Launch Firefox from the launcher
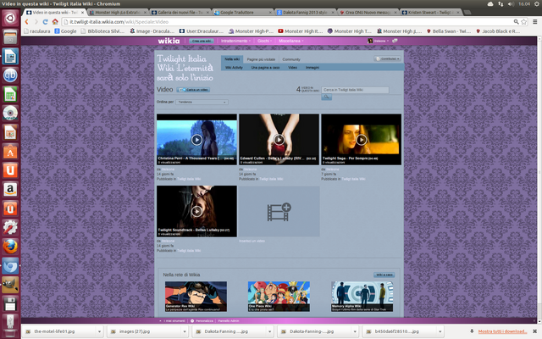The width and height of the screenshot is (542, 339). click(x=10, y=247)
